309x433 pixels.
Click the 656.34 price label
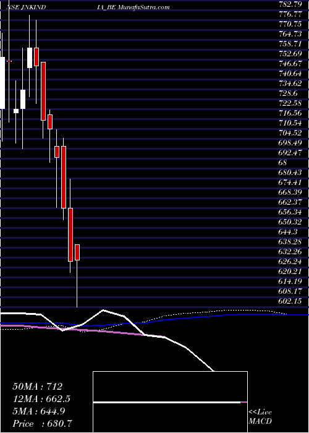click(x=290, y=212)
